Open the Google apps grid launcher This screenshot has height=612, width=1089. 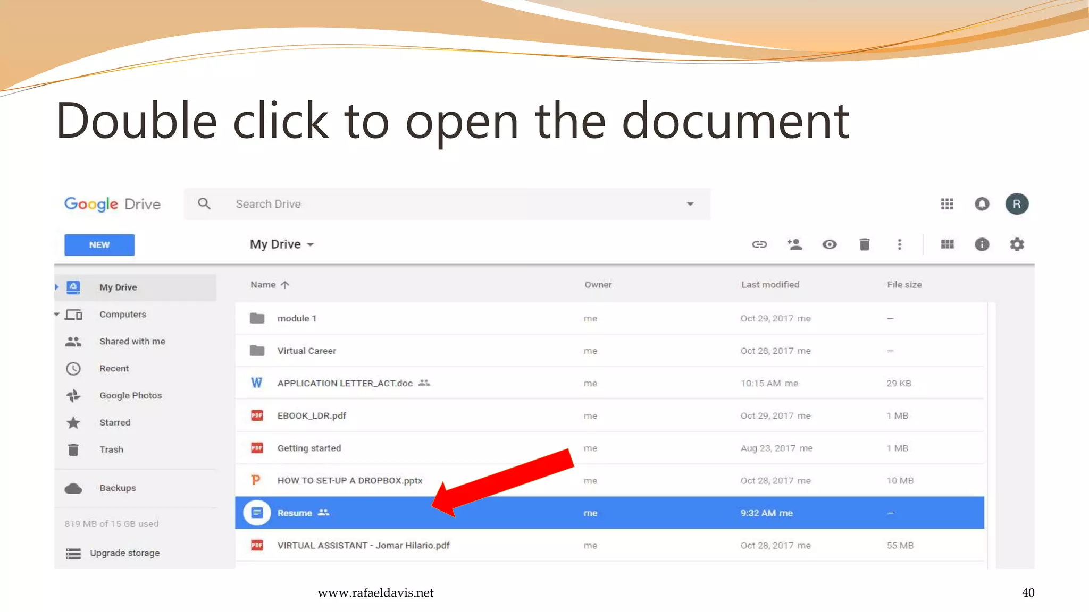pos(947,204)
